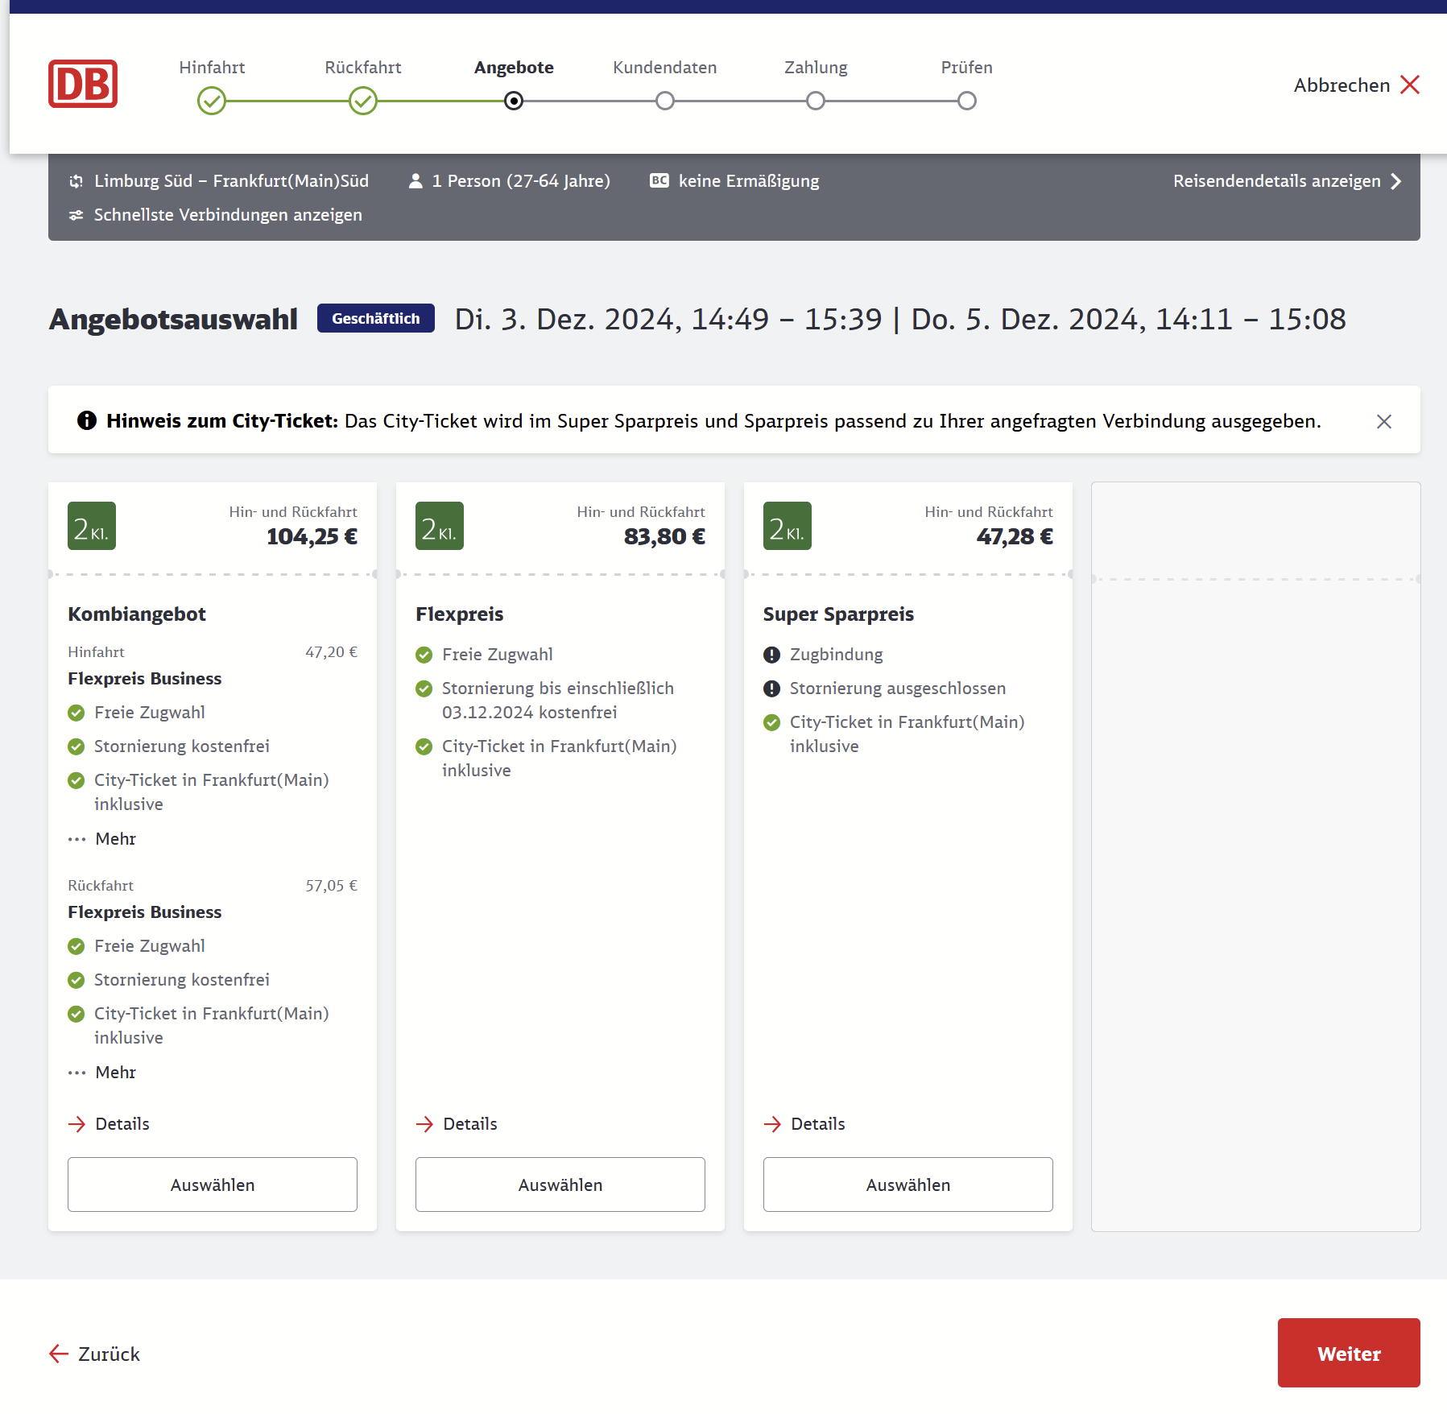Expand Reisendendetails anzeigen
This screenshot has width=1447, height=1414.
[1287, 181]
